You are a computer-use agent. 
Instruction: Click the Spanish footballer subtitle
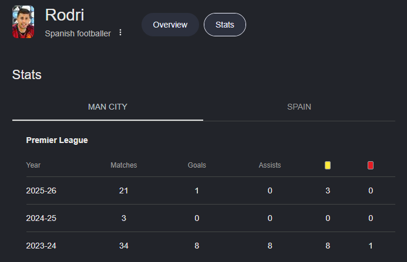coord(78,33)
